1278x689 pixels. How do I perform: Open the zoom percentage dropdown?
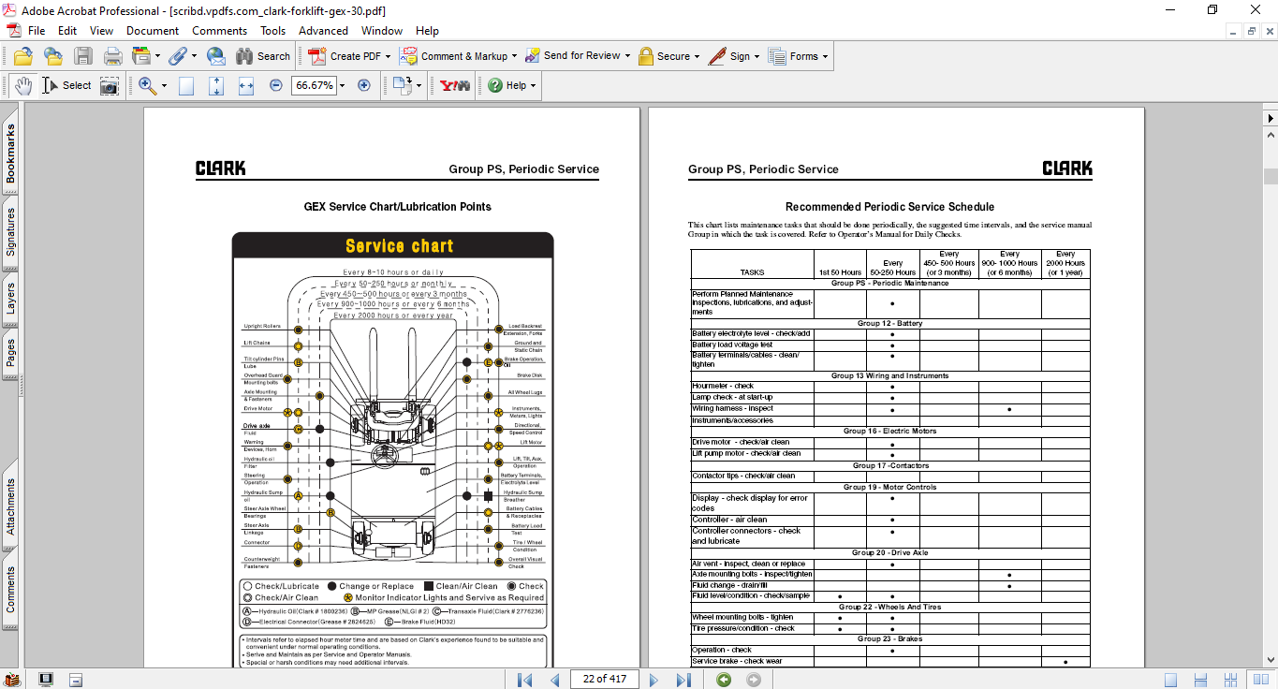342,85
